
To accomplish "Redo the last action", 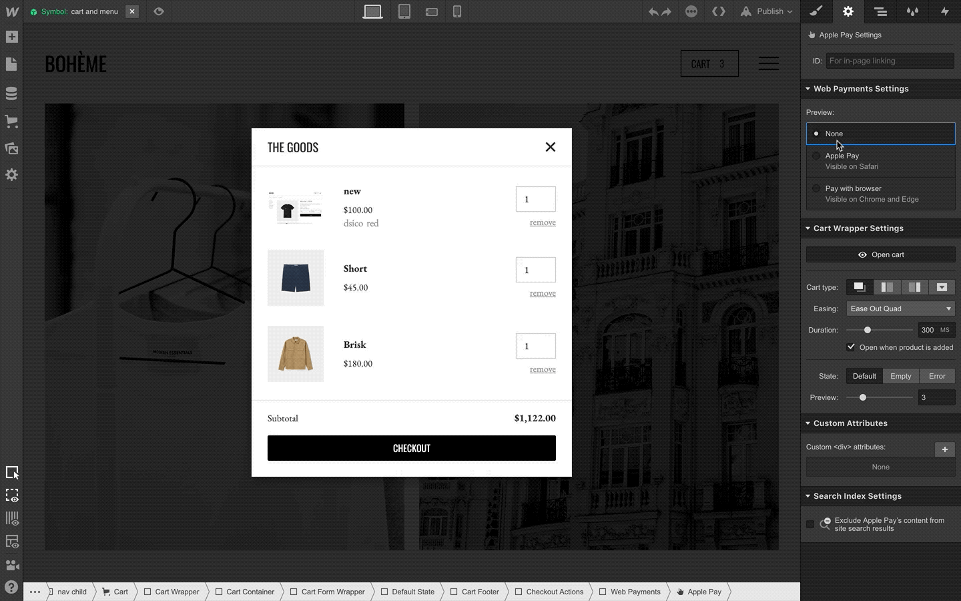I will click(x=666, y=11).
